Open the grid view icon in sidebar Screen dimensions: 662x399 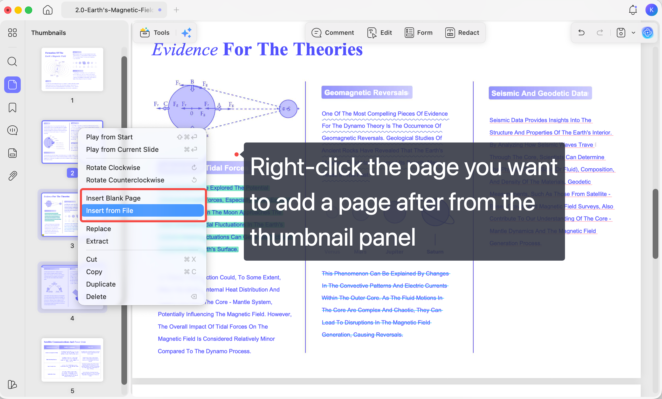12,33
